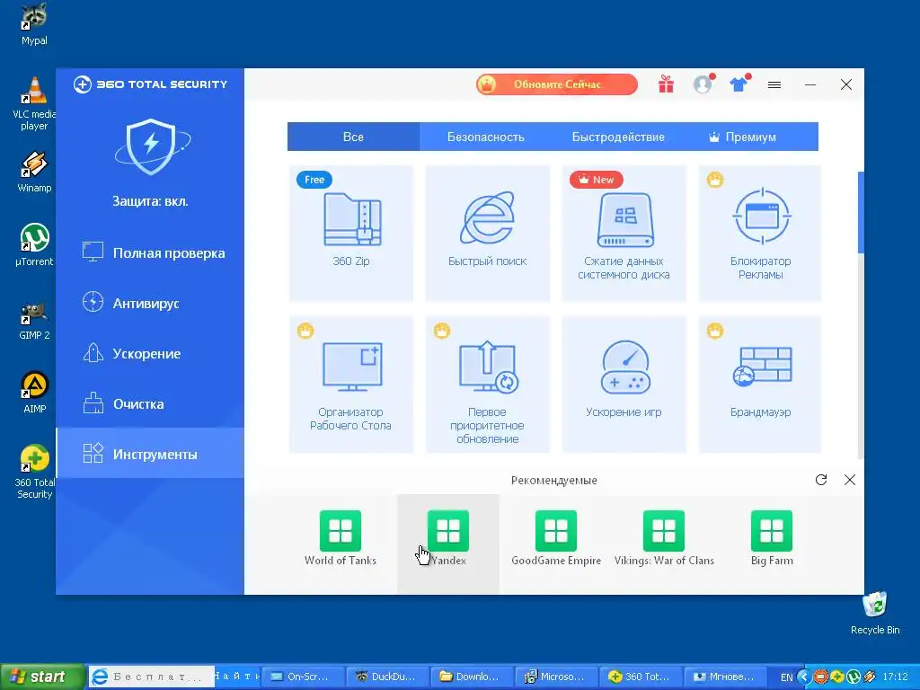Click the Recycle Bin desktop icon

tap(875, 613)
